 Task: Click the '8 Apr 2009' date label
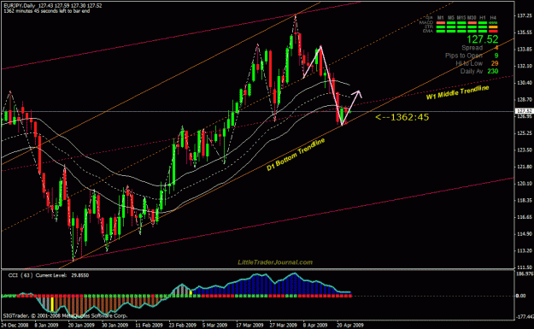315,326
